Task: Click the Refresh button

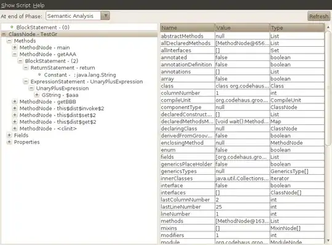Action: click(318, 16)
